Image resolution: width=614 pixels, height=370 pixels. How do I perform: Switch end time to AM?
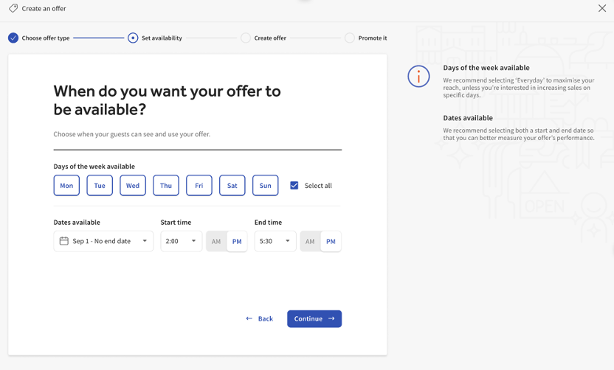(x=310, y=241)
